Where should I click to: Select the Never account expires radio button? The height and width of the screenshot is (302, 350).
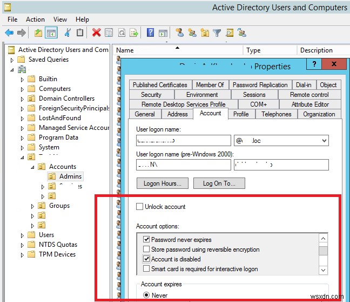146,295
